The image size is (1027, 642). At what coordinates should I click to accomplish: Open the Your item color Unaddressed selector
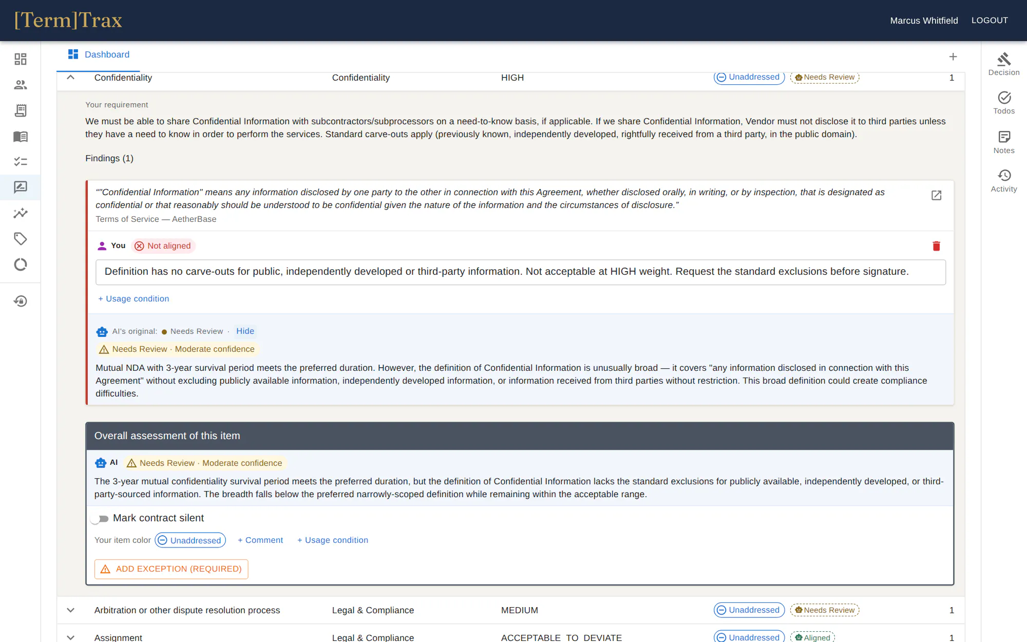191,540
